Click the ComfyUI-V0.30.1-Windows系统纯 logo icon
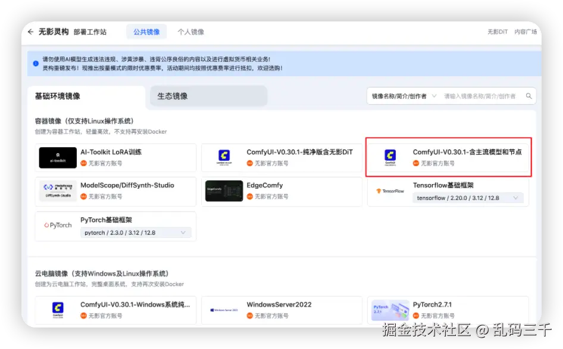 (58, 310)
